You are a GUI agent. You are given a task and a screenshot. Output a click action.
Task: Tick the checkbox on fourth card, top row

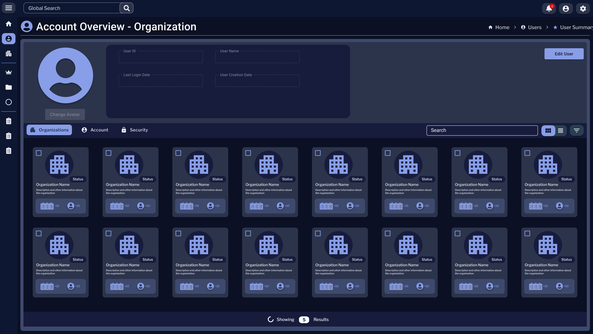(248, 153)
